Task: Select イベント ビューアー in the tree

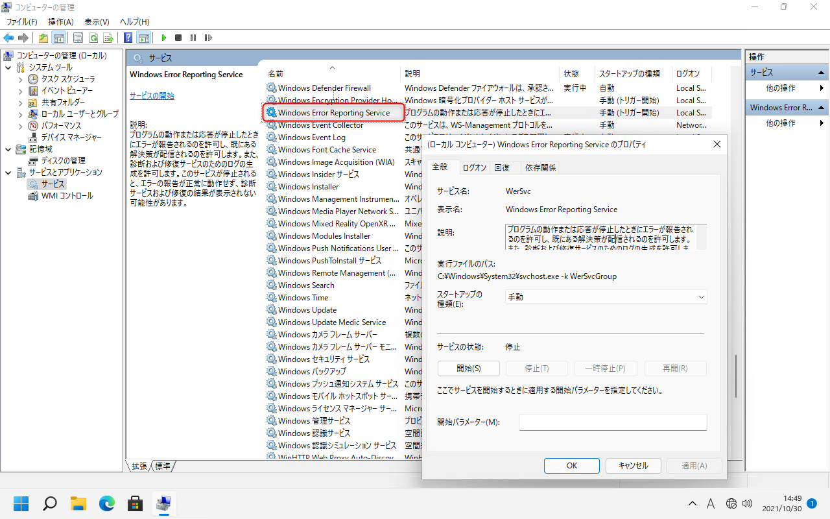Action: click(x=67, y=91)
